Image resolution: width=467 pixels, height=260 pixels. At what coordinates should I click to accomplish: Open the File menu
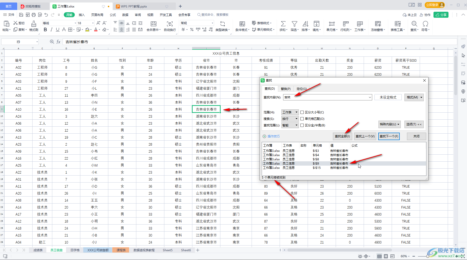9,15
